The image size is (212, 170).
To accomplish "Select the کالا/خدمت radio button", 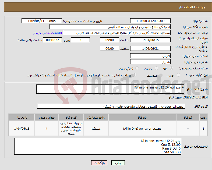I will coord(137,68).
